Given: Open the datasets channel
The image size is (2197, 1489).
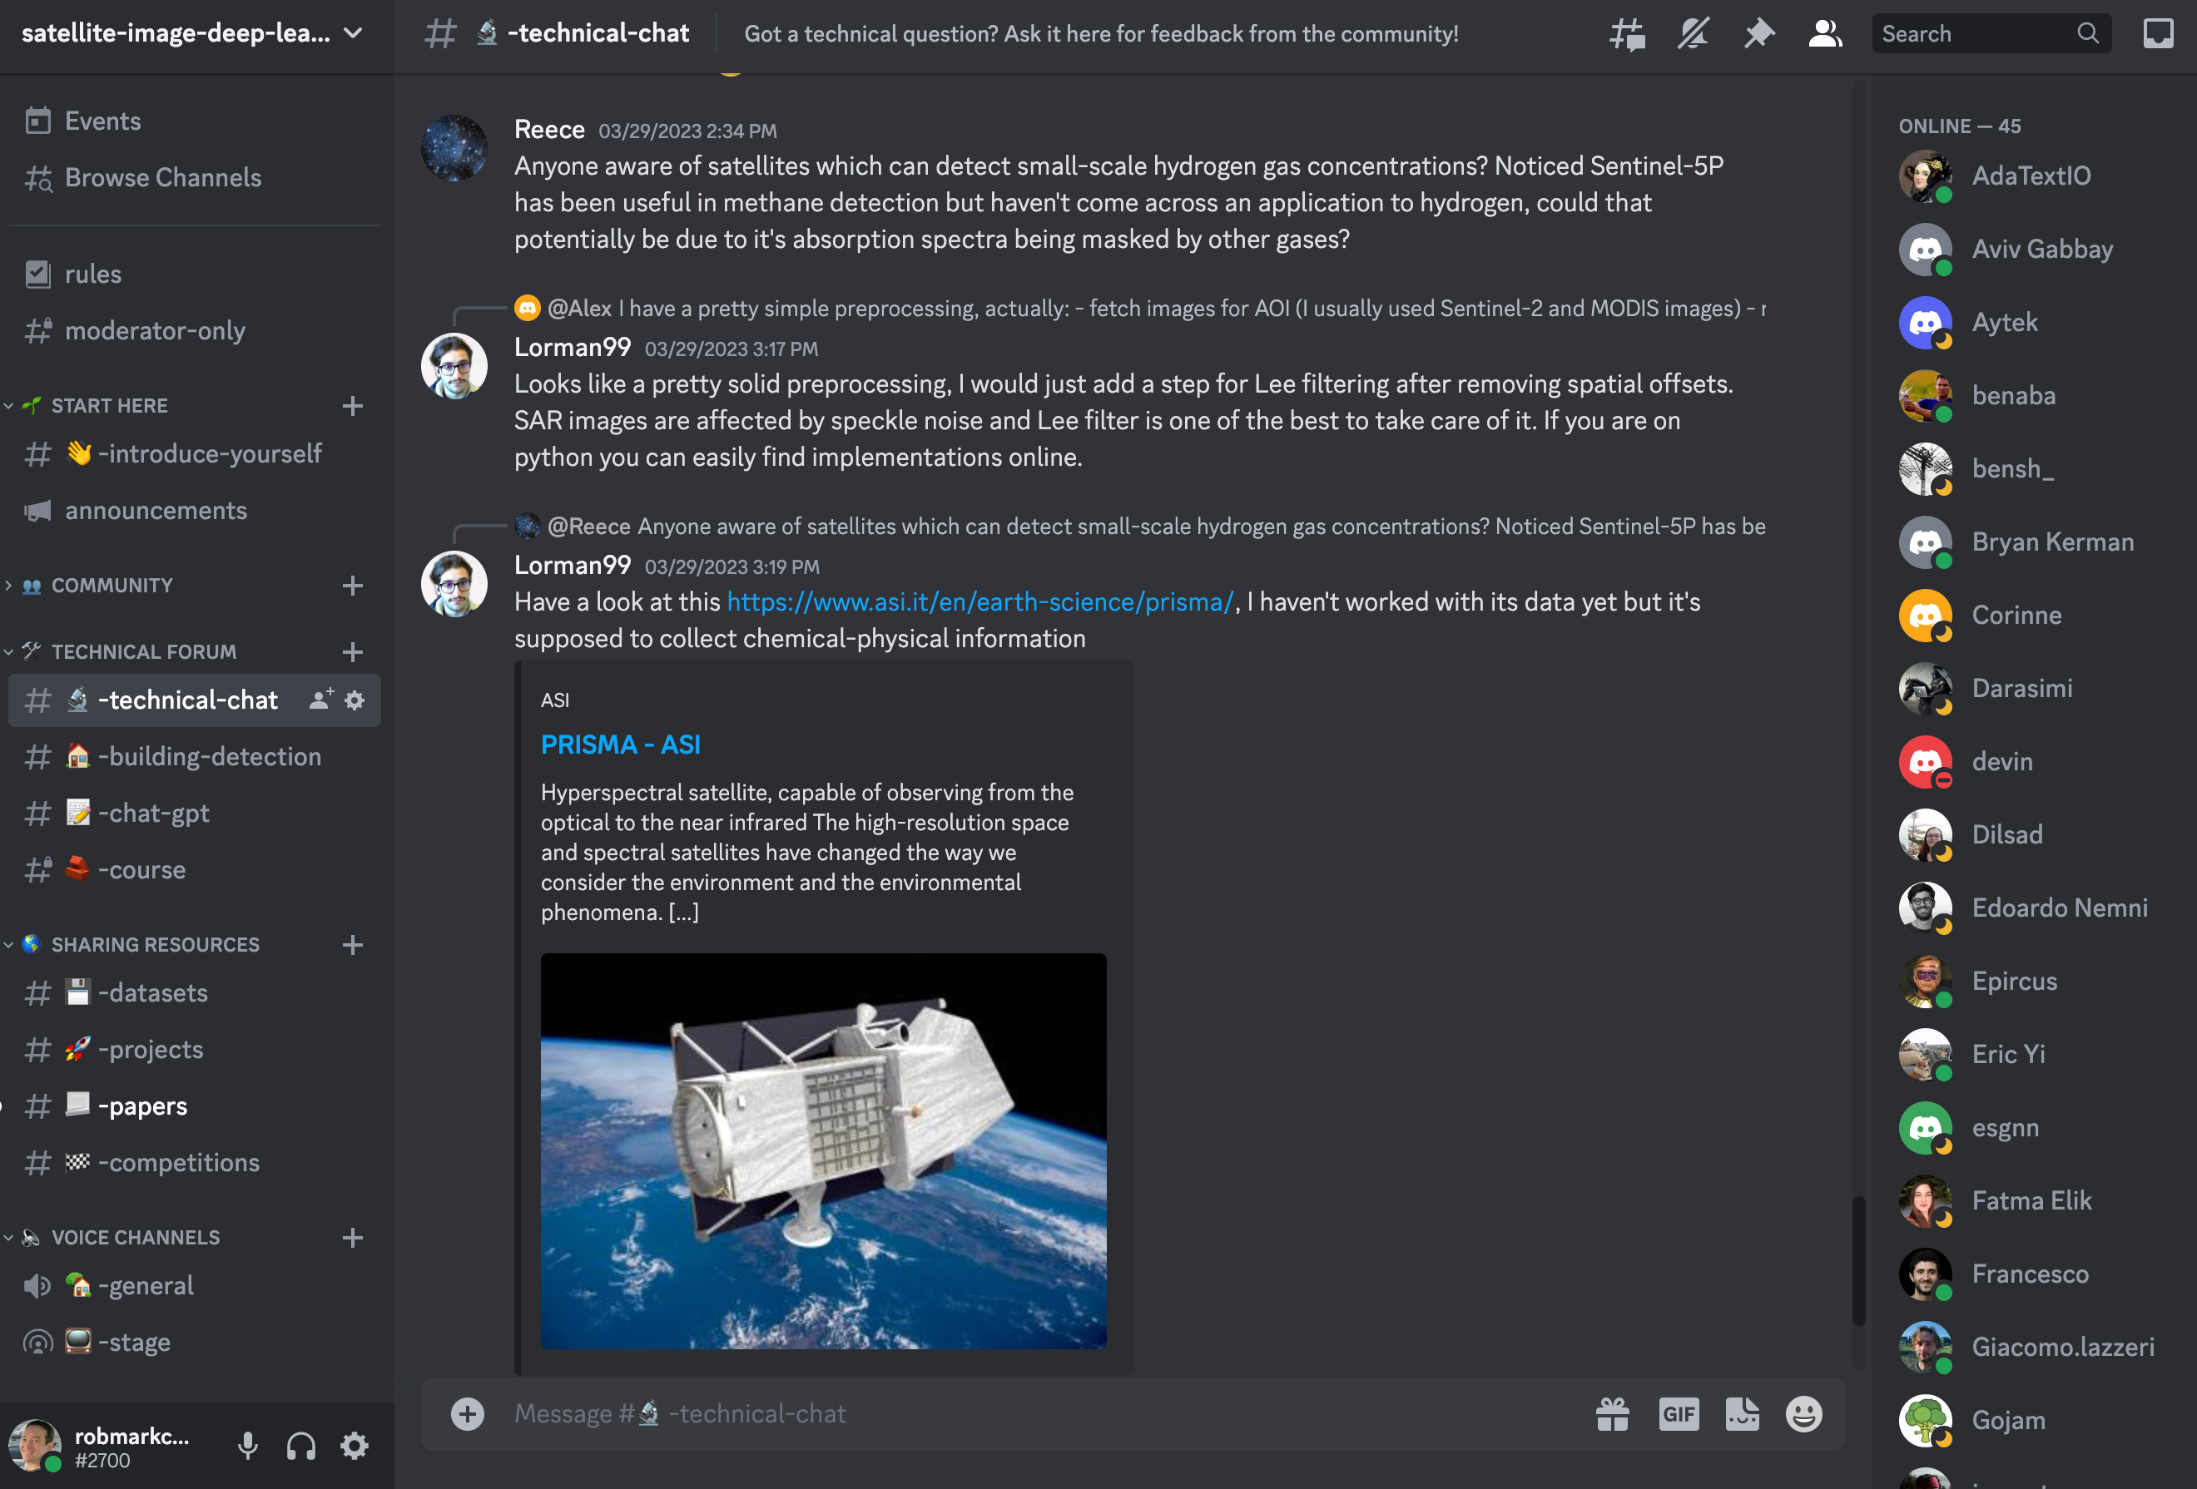Looking at the screenshot, I should click(x=195, y=993).
